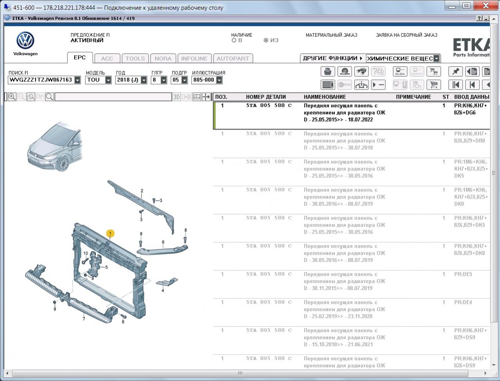Select highlighted row with PR:KH6,KH7+8Z6+DG6

click(x=351, y=116)
